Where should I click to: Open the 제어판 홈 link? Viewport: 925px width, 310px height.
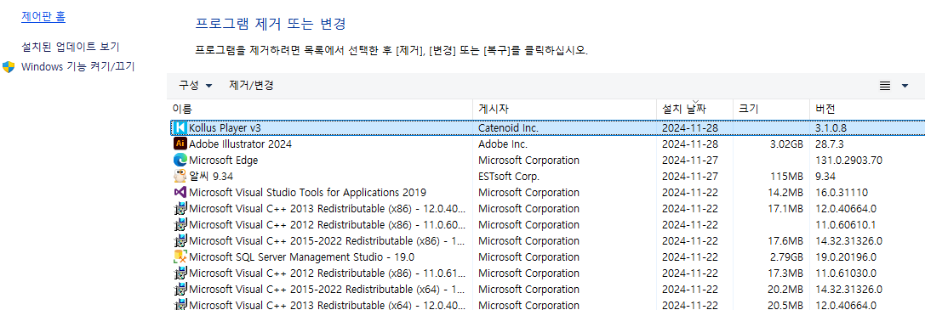coord(43,17)
